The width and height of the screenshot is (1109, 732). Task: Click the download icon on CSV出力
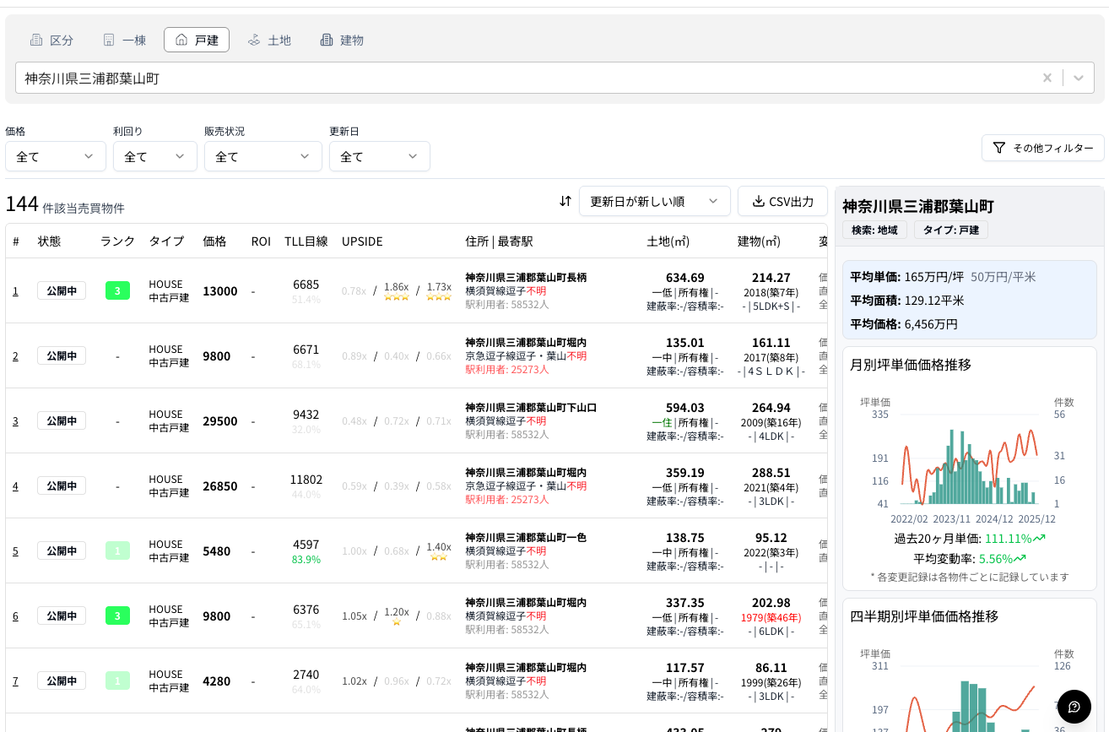758,201
